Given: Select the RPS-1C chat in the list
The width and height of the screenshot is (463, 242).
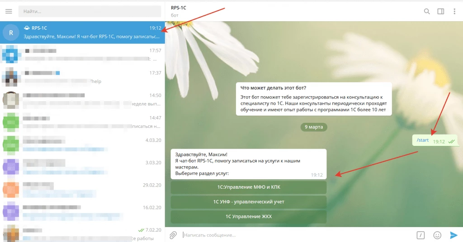Looking at the screenshot, I should [82, 33].
